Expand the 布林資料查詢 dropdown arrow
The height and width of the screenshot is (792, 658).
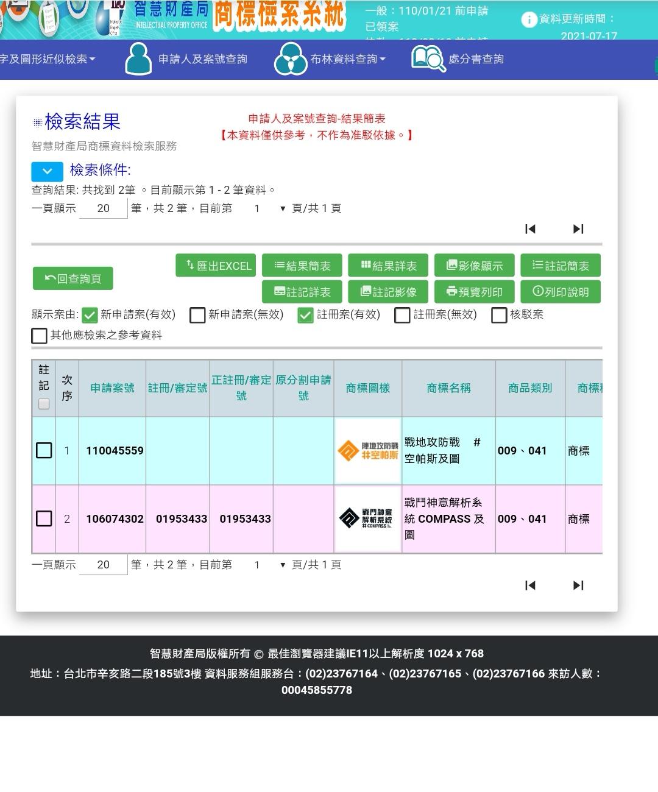click(x=383, y=59)
